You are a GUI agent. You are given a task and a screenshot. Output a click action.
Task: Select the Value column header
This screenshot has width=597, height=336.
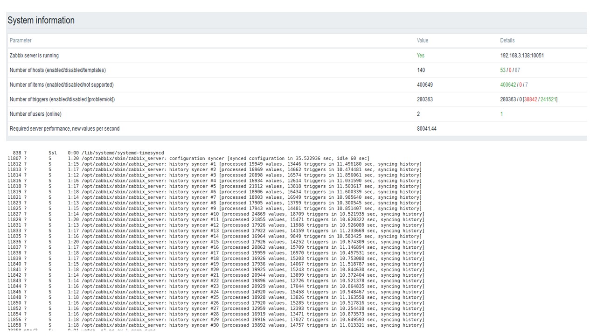click(x=423, y=41)
